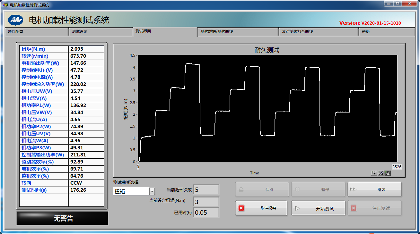Screen dimensions: 420x234
Task: Expand the 测试曲线选择 dropdown arrow
Action: (152, 191)
